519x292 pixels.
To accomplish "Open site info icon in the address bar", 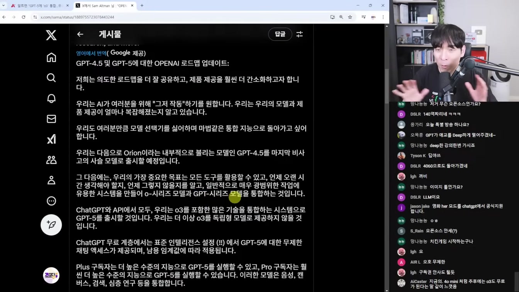I will click(35, 17).
